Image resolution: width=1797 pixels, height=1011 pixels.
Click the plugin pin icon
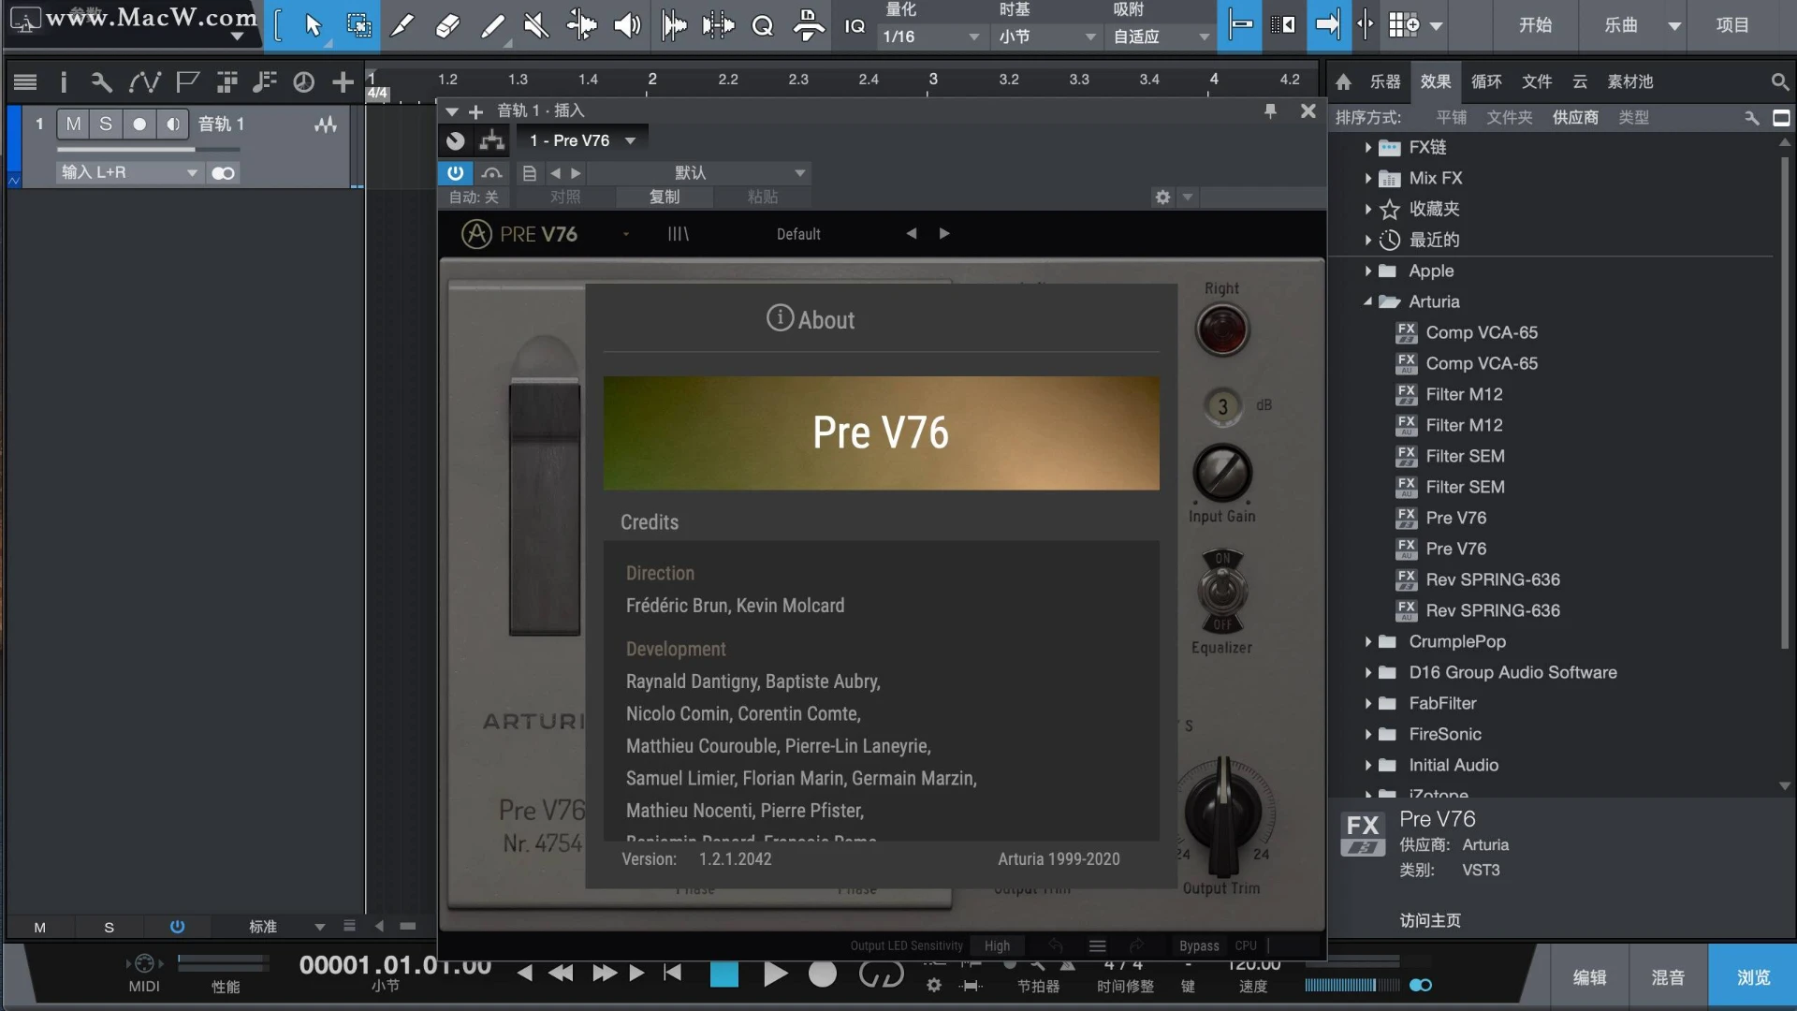(x=1270, y=111)
